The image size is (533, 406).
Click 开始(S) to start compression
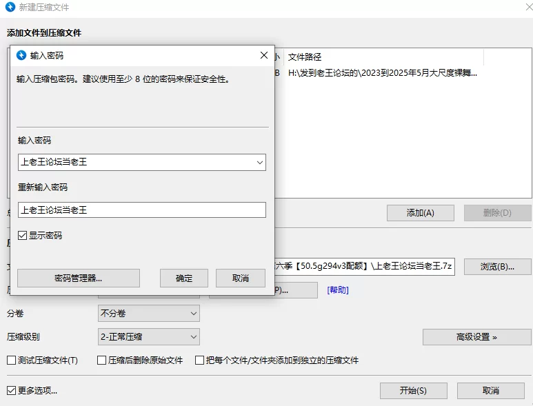click(x=413, y=391)
